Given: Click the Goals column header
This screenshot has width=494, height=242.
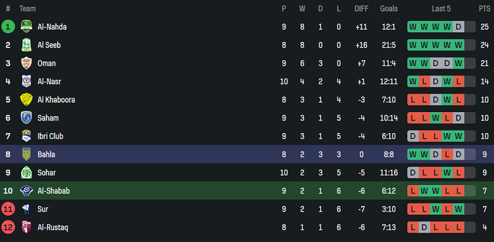Looking at the screenshot, I should [389, 9].
